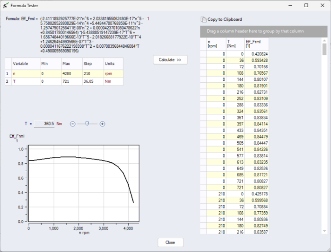Click the results scrollbar up arrow

coord(324,41)
